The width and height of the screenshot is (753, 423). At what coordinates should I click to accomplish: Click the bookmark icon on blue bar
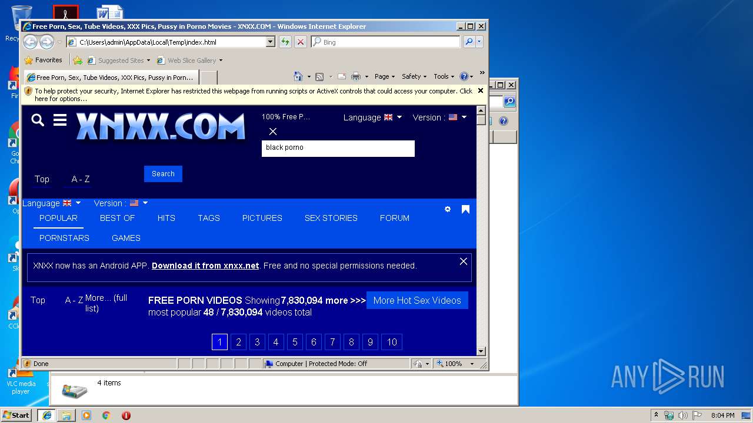point(465,209)
